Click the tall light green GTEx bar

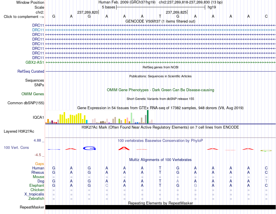[x=132, y=118]
